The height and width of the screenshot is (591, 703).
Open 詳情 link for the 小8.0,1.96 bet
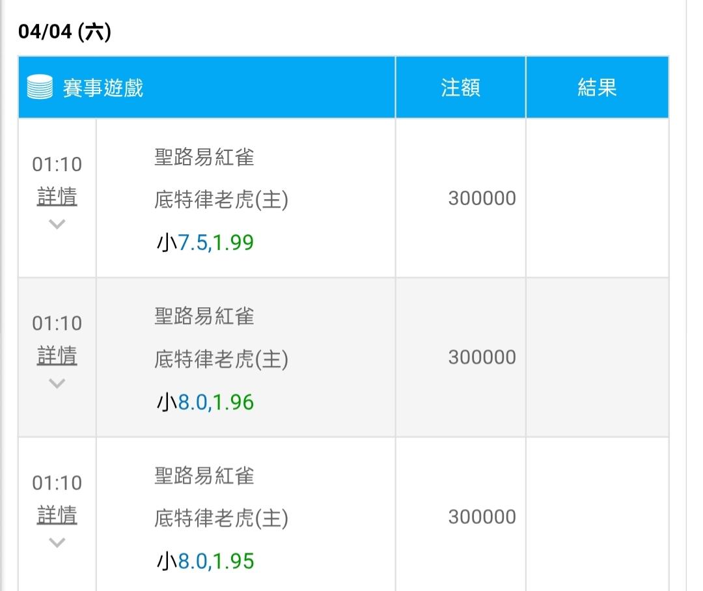57,356
